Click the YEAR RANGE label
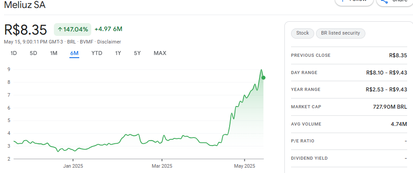 [x=306, y=90]
